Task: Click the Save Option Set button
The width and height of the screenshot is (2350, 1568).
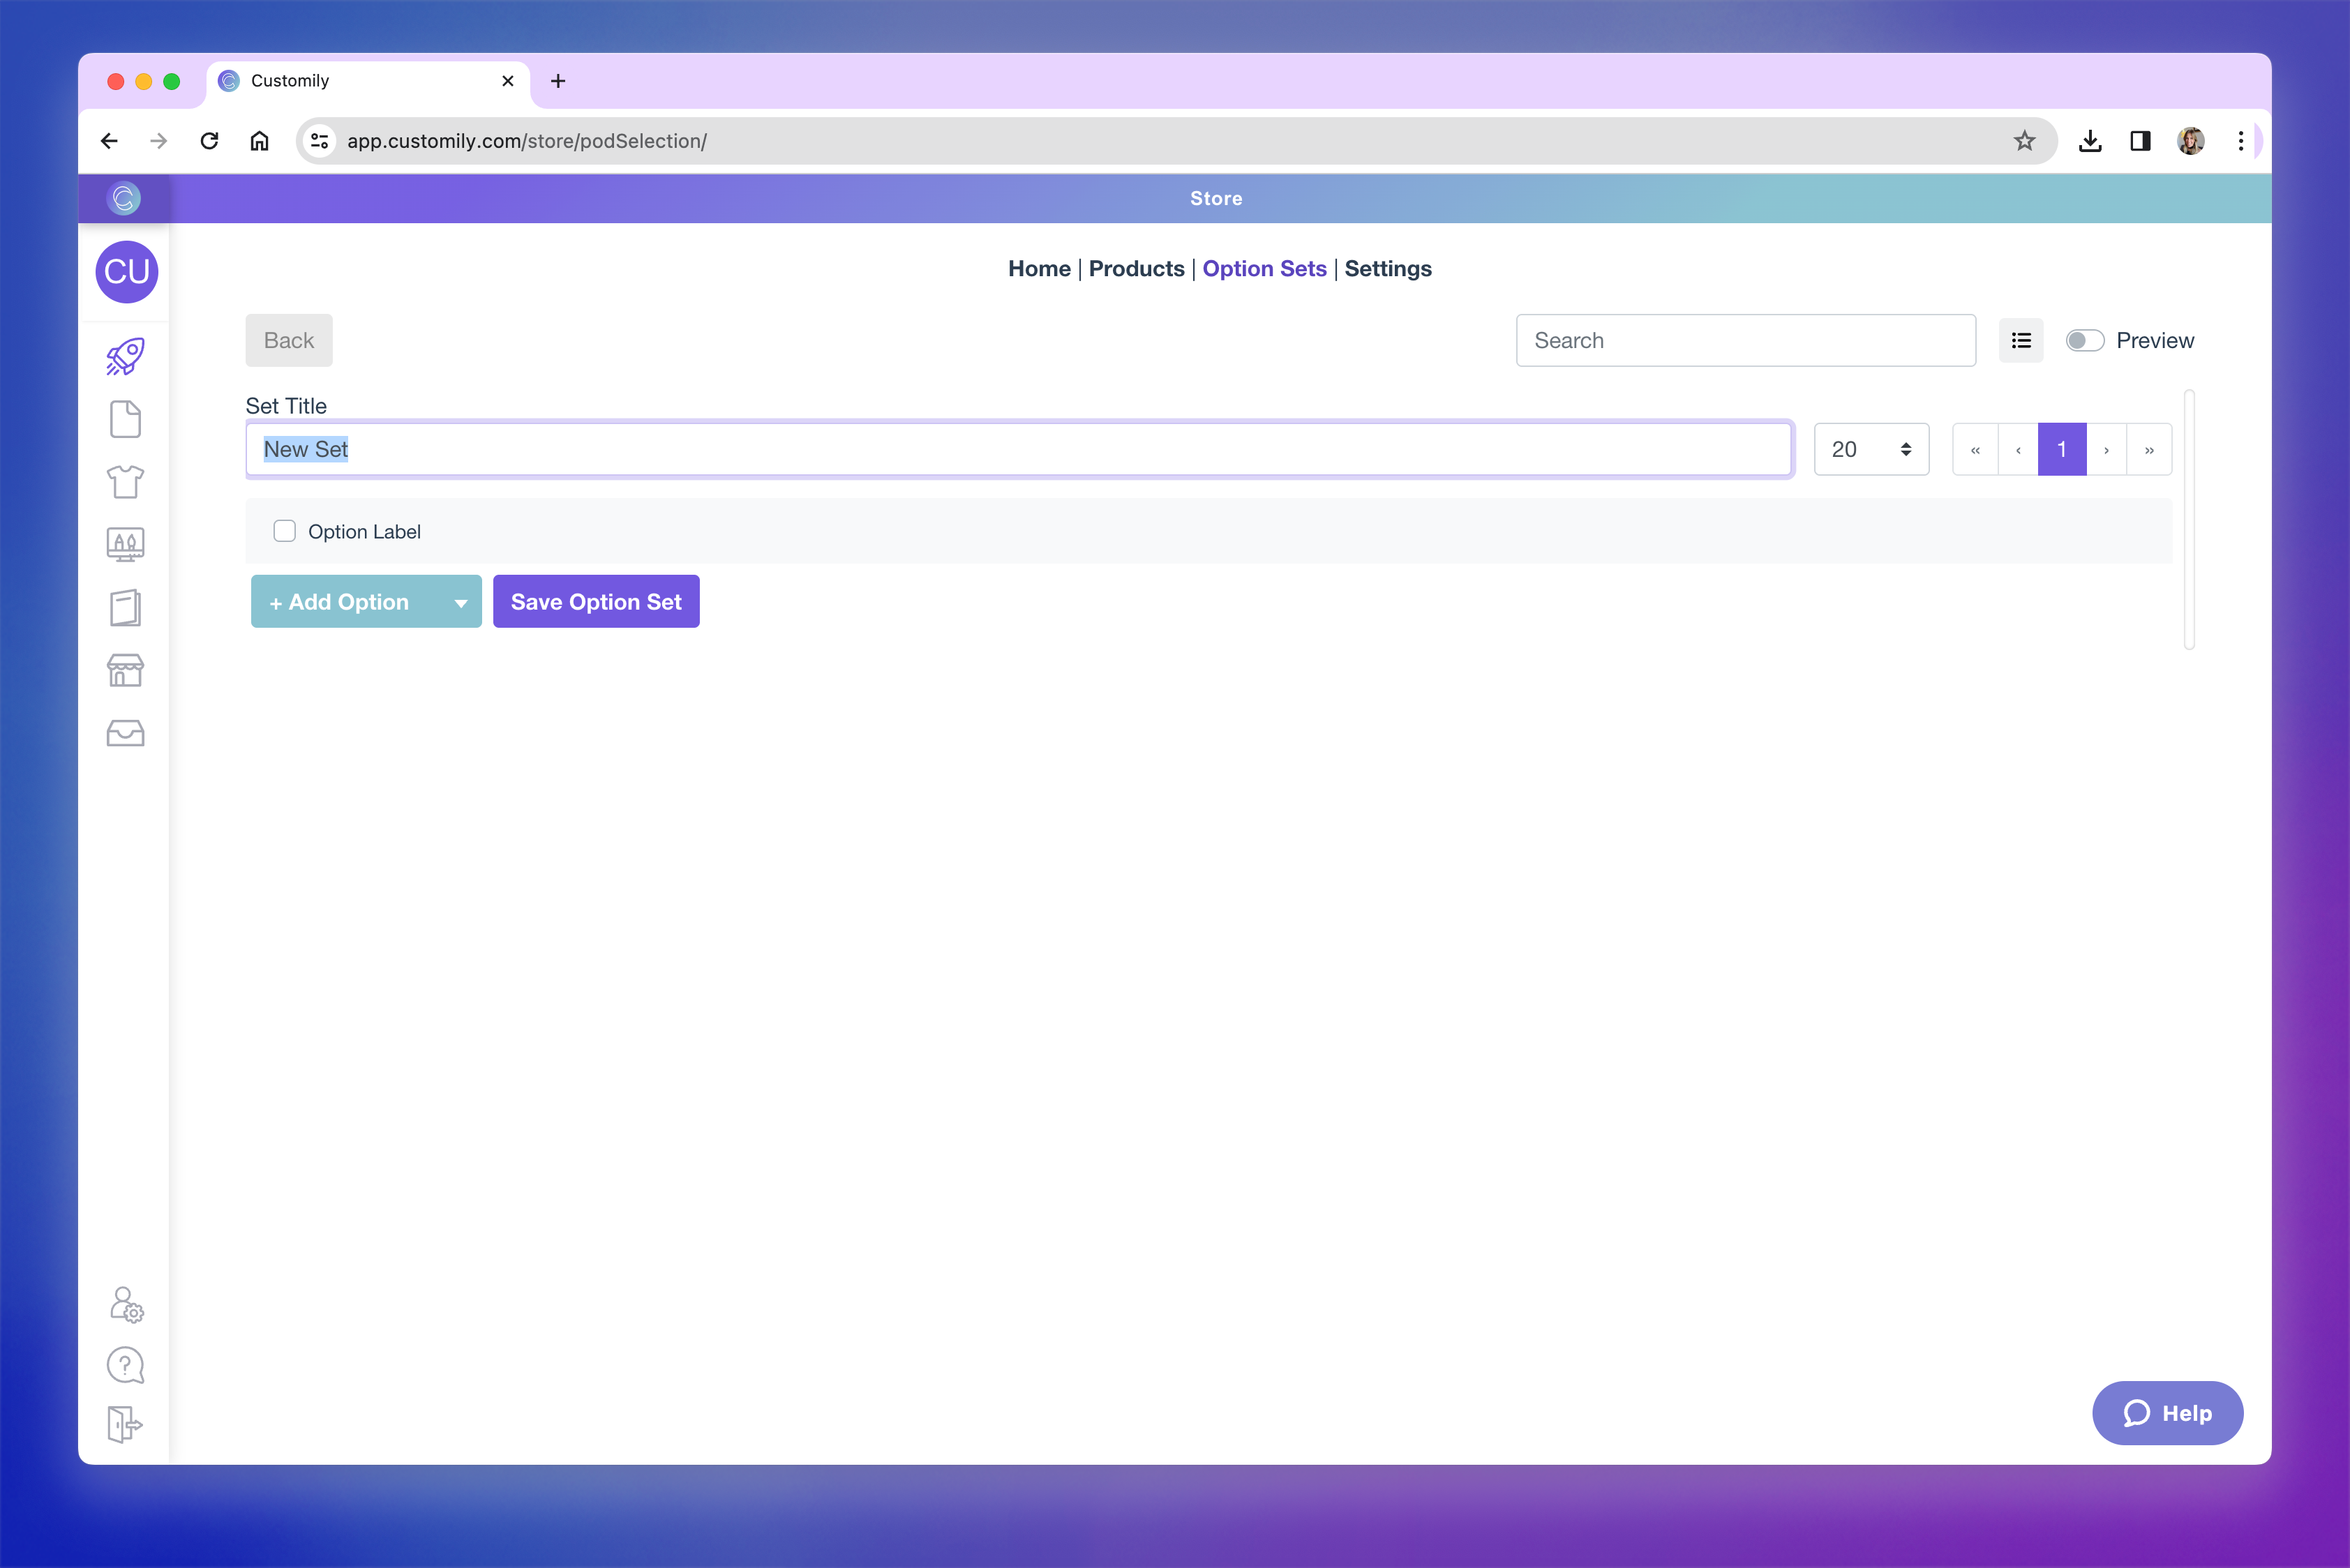Action: [595, 602]
